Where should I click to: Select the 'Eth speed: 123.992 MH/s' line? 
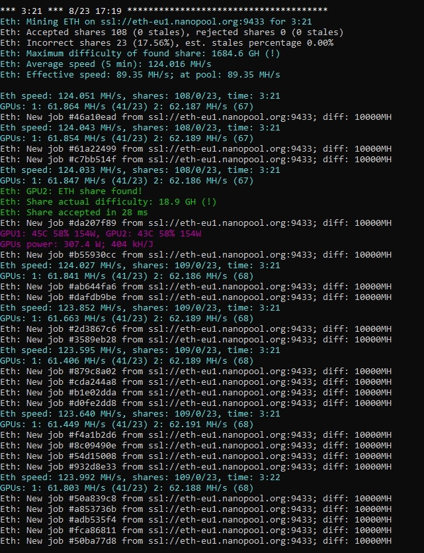click(x=140, y=476)
